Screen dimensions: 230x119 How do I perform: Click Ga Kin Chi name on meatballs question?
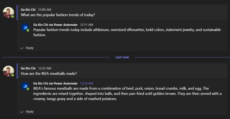pos(28,68)
